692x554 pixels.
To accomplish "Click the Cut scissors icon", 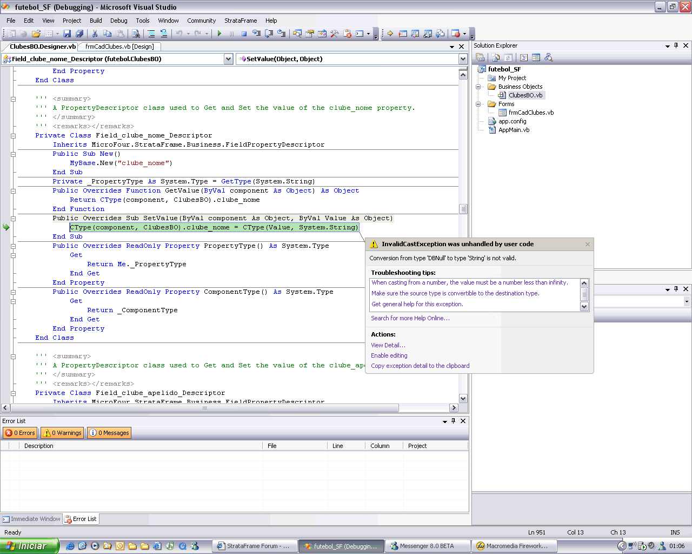I will pos(94,34).
